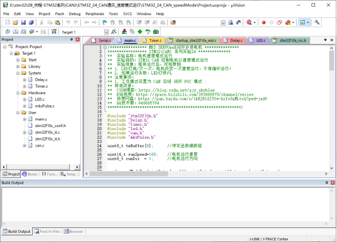
Task: Select Software Packs icon
Action: pyautogui.click(x=148, y=32)
